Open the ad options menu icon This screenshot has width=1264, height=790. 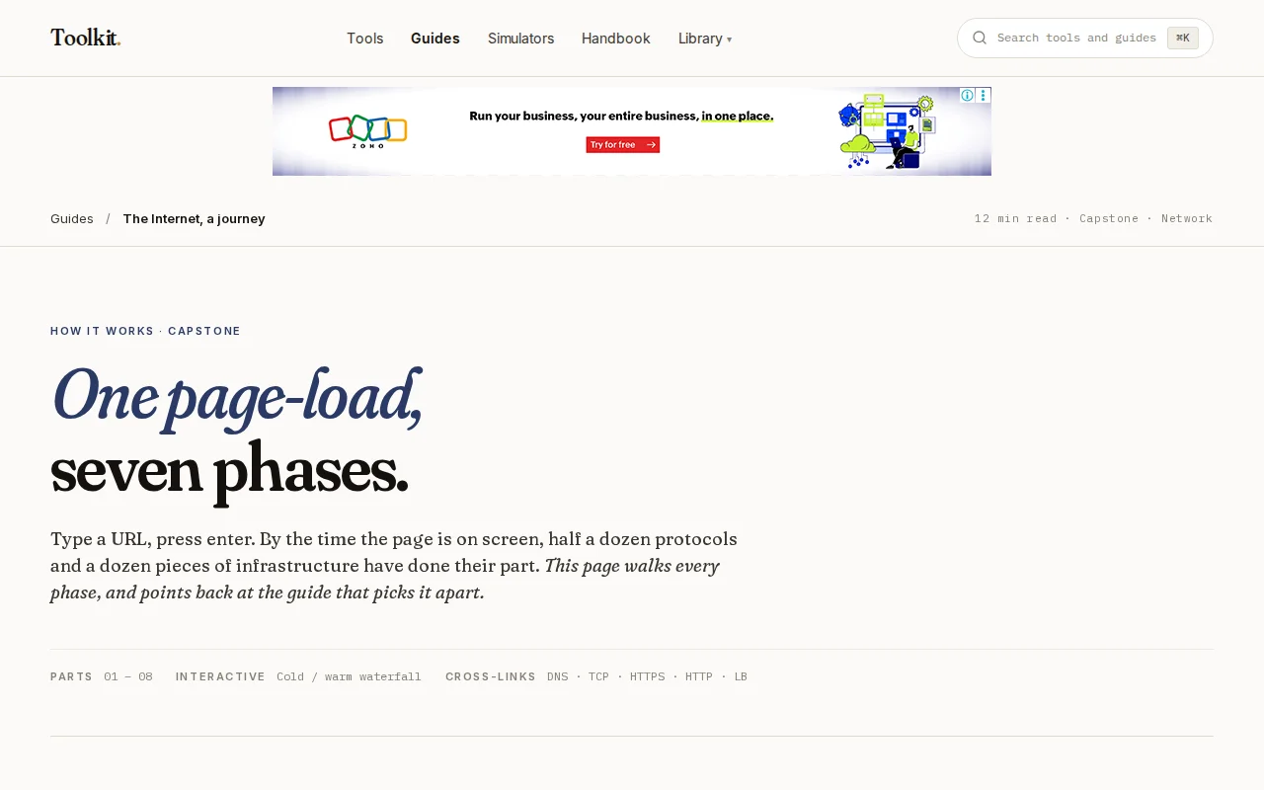coord(983,95)
